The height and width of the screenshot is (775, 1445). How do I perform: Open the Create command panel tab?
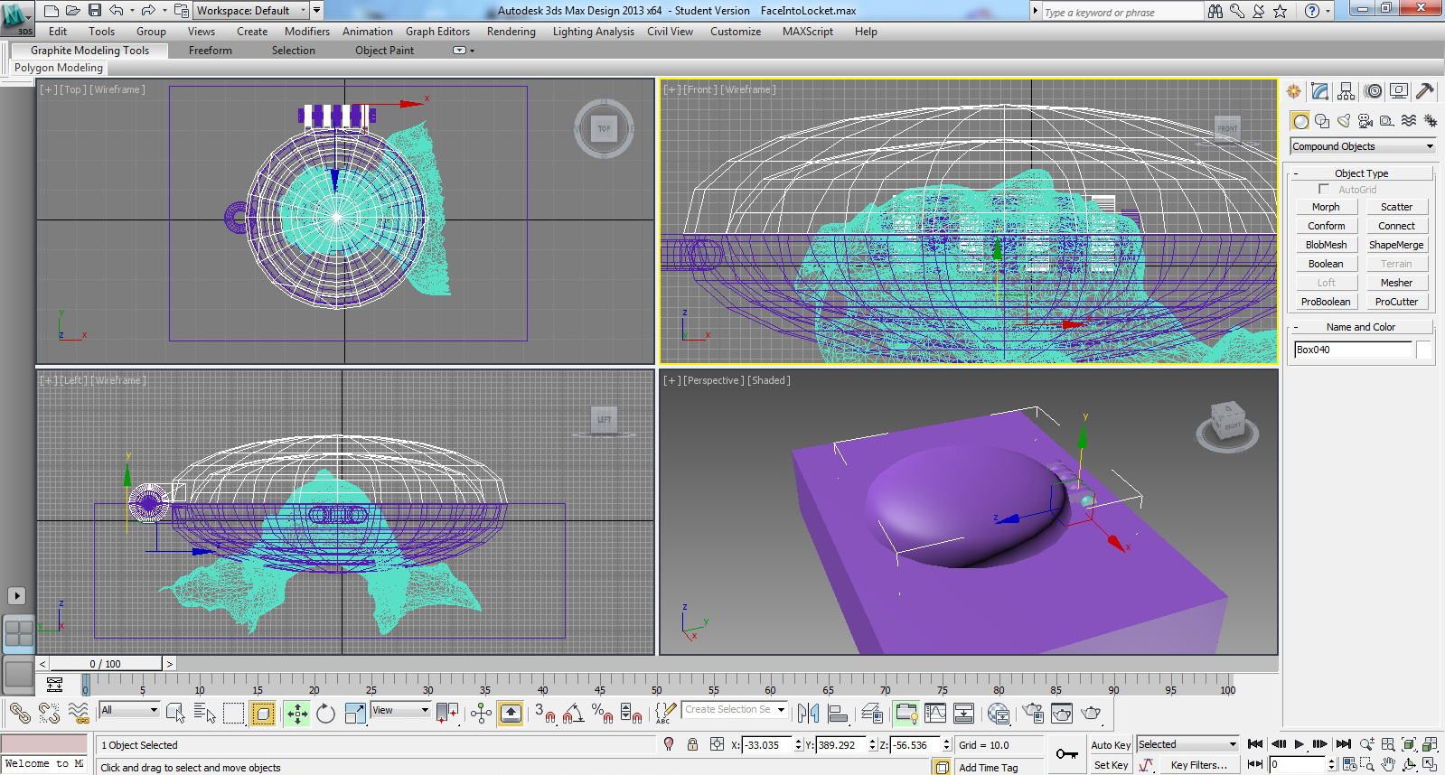(1294, 90)
